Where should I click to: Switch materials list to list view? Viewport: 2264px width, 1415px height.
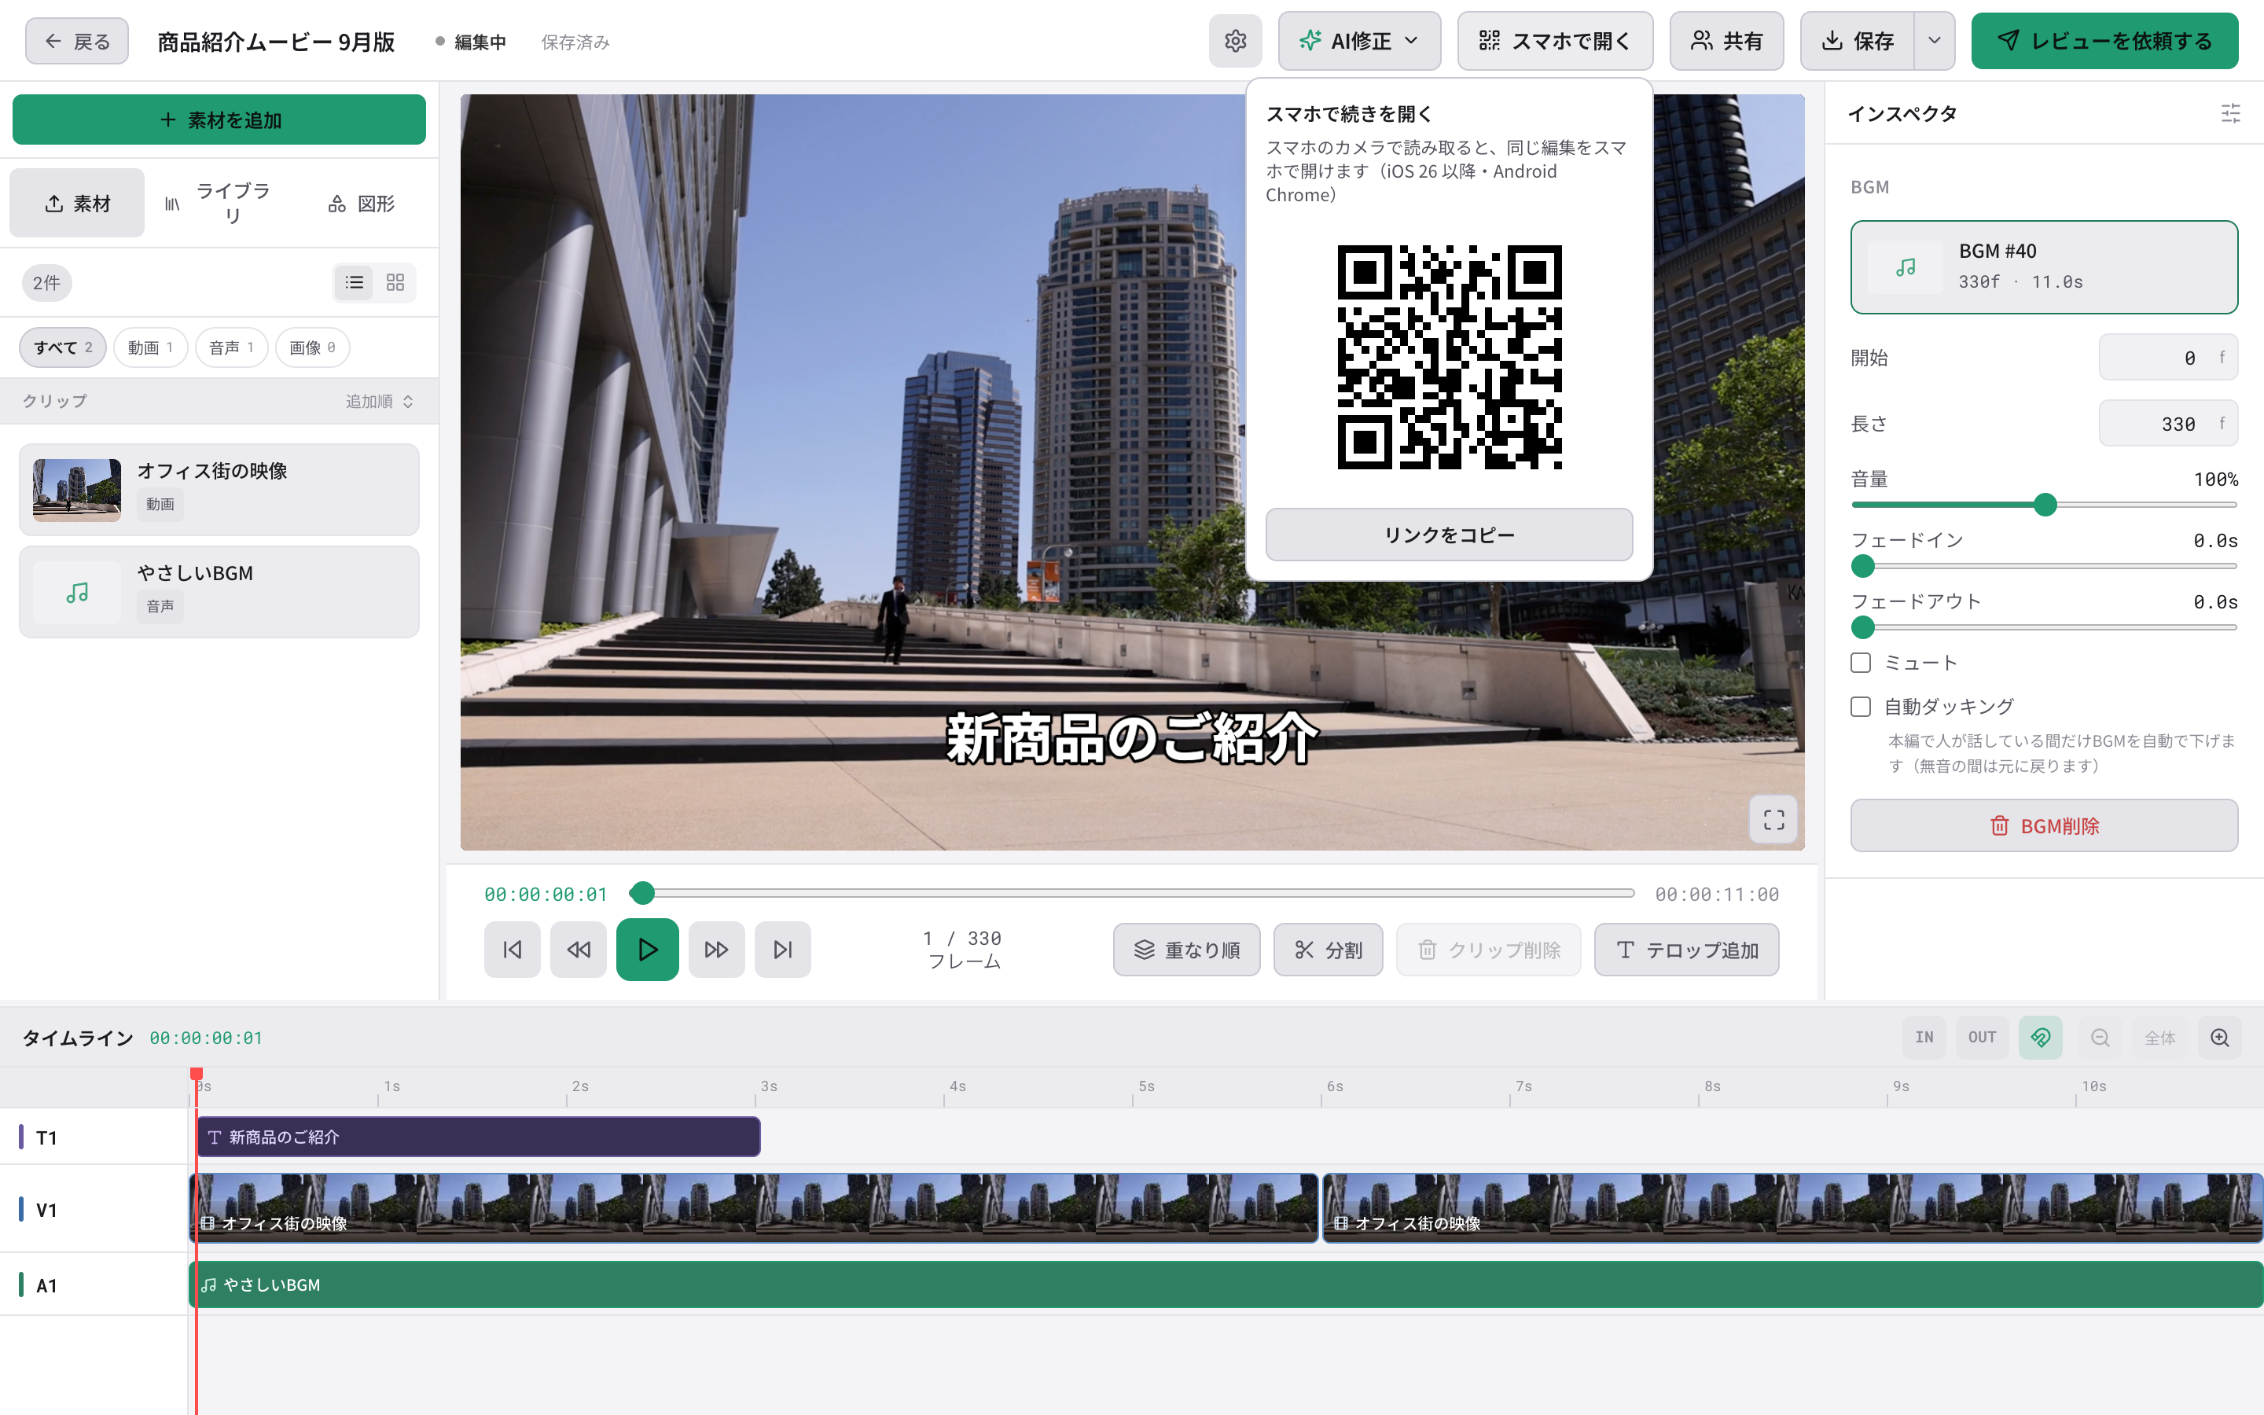[x=355, y=283]
